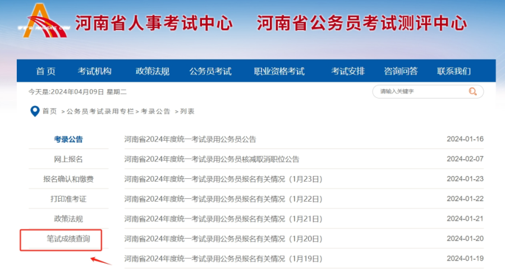Open the 考试机构 navigation item
This screenshot has width=505, height=274.
click(94, 71)
